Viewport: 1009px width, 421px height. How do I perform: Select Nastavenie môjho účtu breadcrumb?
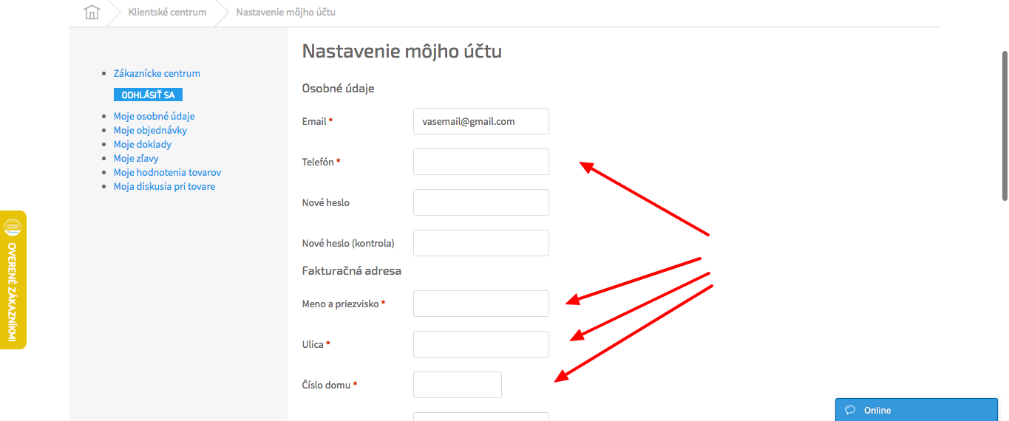coord(285,12)
